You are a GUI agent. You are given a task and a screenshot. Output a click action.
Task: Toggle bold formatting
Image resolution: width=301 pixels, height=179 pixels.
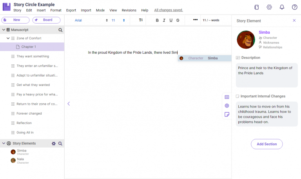click(157, 20)
